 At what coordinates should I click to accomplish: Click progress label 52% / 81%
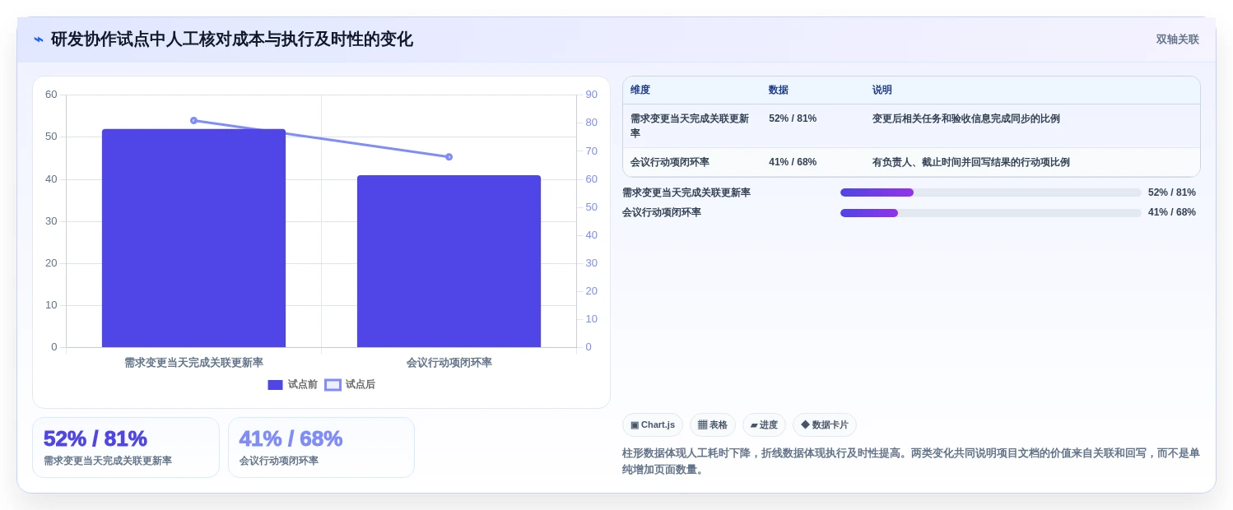pyautogui.click(x=1172, y=192)
